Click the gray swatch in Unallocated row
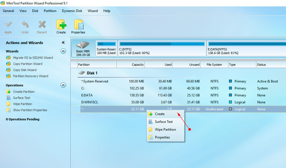This screenshot has height=168, width=286. 230,109
